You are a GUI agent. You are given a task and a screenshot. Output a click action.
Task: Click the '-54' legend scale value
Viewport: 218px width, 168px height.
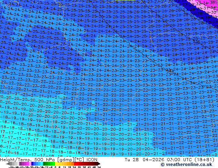[x=11, y=167]
